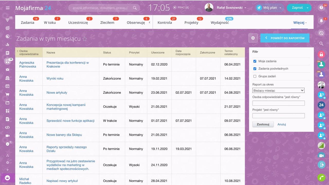
Task: Click the red lock icon in right sidebar
Action: (321, 54)
